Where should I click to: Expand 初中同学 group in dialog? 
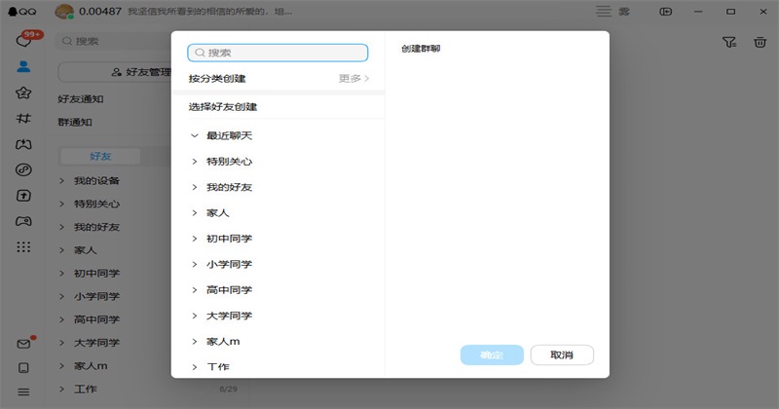point(195,239)
